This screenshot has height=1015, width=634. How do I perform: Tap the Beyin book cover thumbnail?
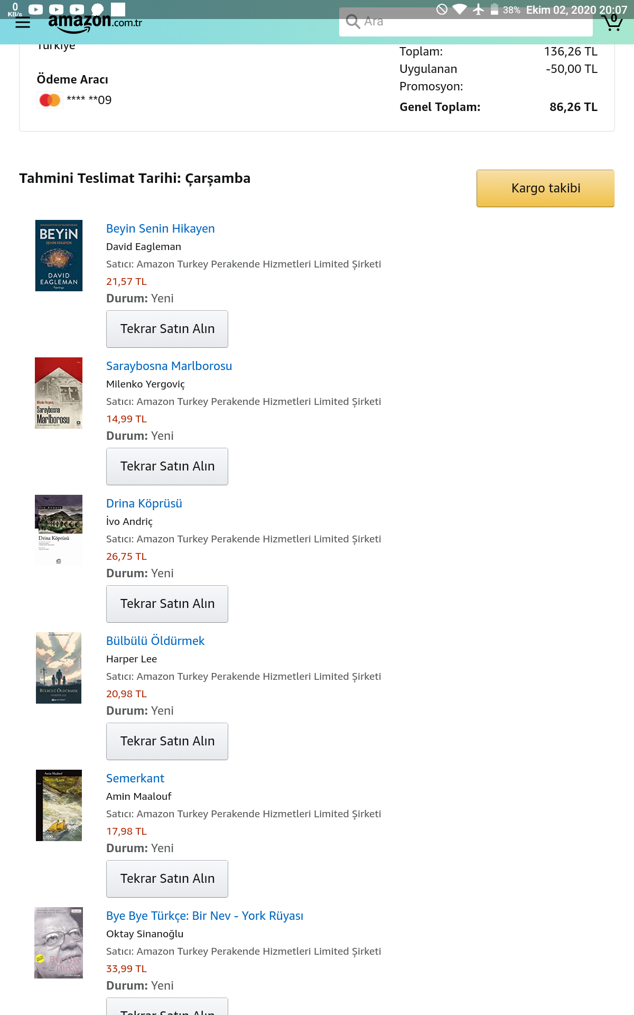point(59,255)
